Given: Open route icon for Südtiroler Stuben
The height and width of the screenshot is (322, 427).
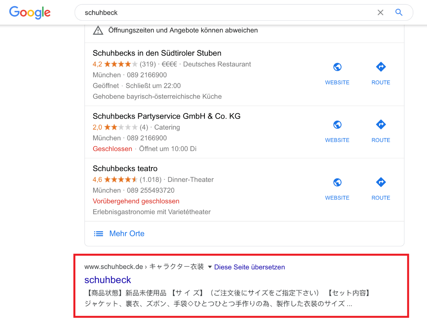Looking at the screenshot, I should (x=381, y=67).
